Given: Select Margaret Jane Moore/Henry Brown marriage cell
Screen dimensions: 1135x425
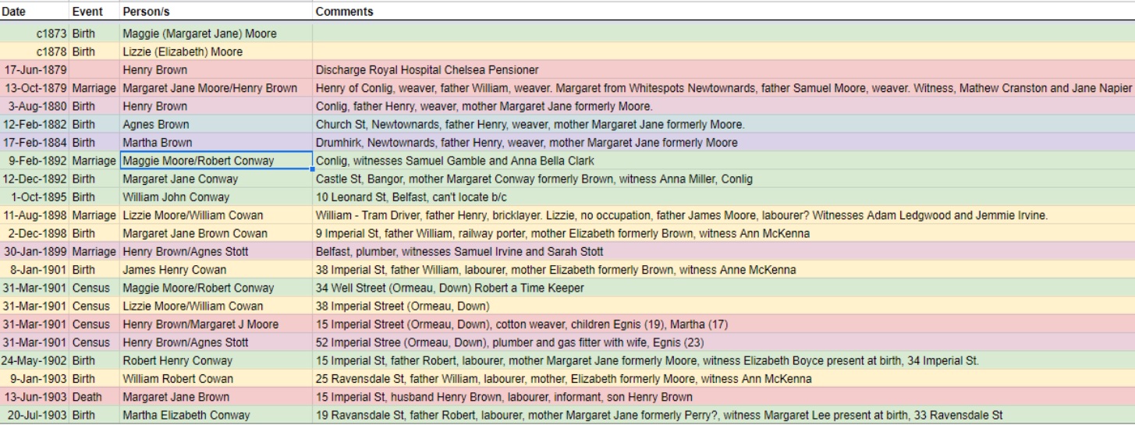Looking at the screenshot, I should pyautogui.click(x=216, y=88).
